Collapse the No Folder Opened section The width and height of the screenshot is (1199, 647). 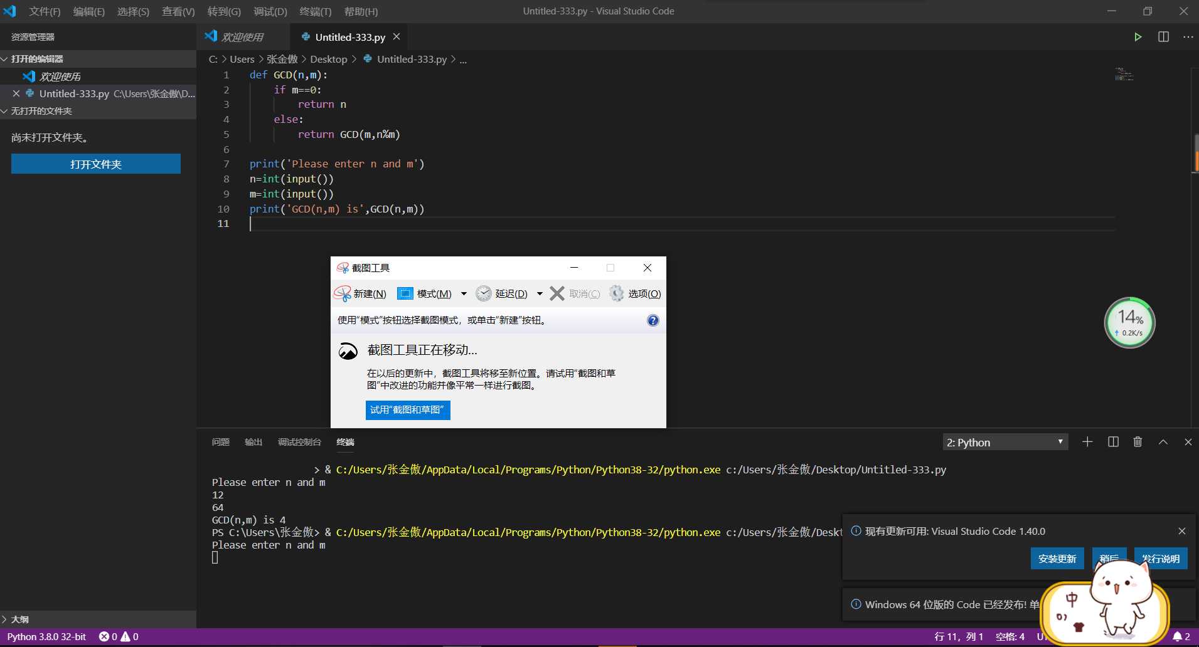[x=98, y=111]
